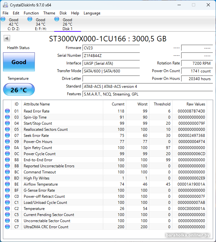Click the status orb for Temperature row C2

tap(7, 208)
